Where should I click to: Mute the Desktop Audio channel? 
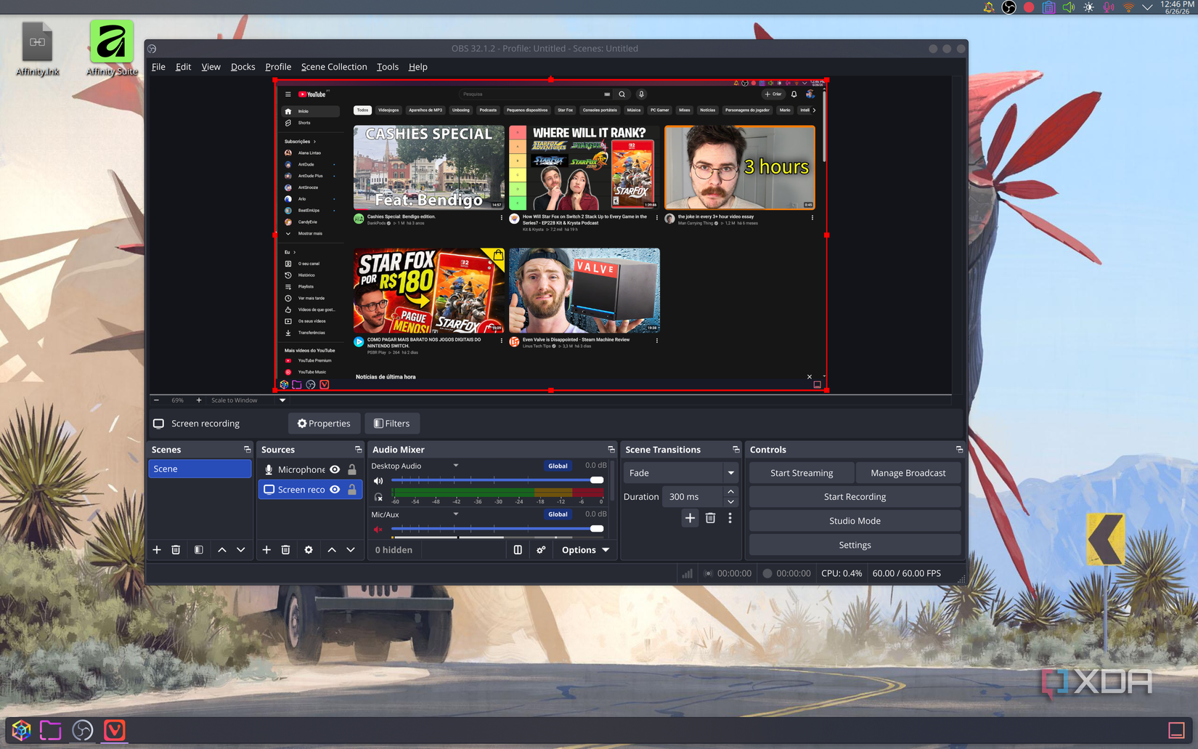click(378, 481)
